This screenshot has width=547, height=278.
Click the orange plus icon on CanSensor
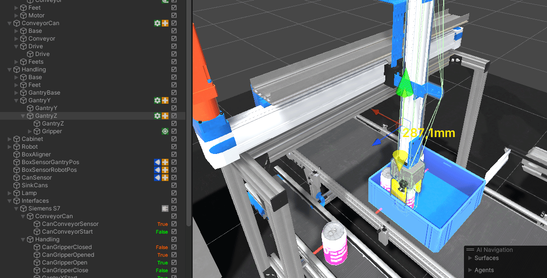[165, 178]
